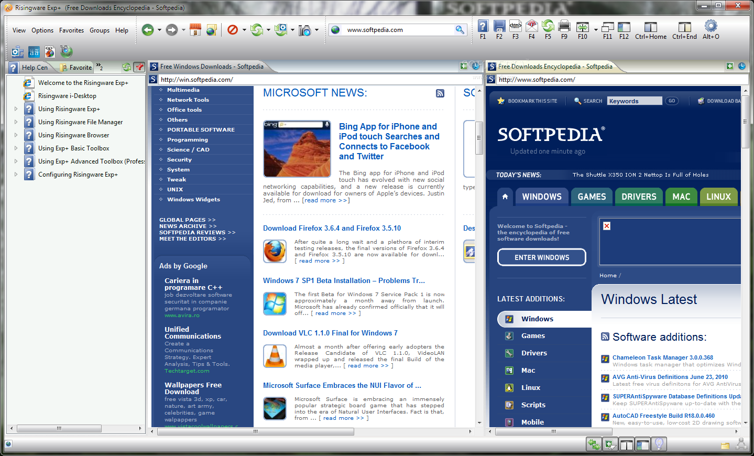The height and width of the screenshot is (456, 754).
Task: Click the globe folder icon in toolbar
Action: 211,30
